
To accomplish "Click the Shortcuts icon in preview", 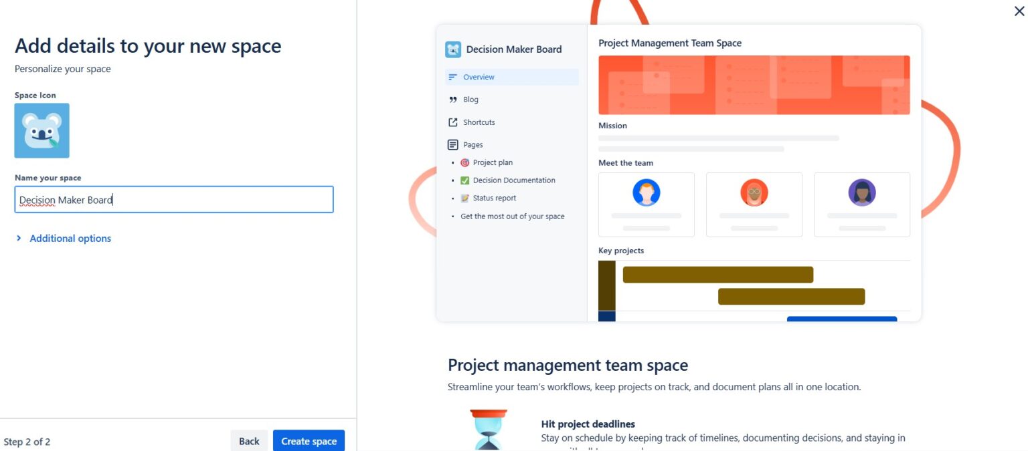I will [x=453, y=122].
